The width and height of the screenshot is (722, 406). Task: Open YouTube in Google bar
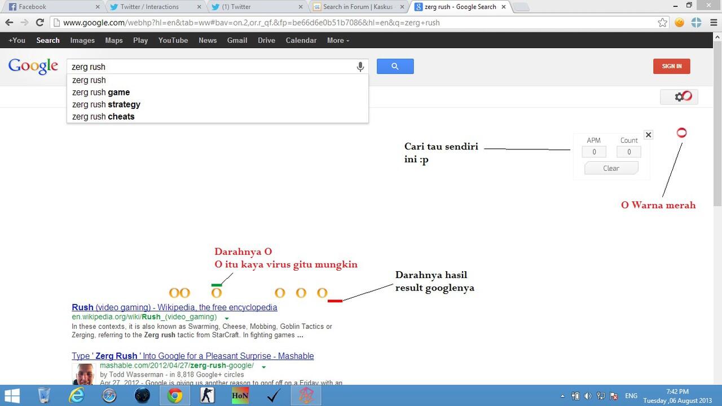tap(173, 40)
